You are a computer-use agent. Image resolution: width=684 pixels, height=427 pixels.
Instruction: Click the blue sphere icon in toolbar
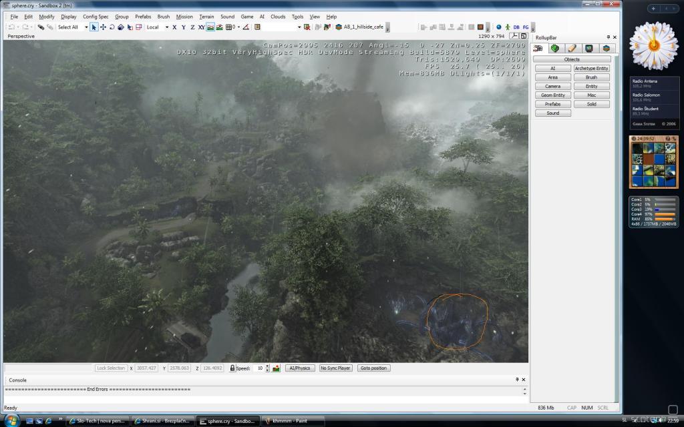(498, 27)
